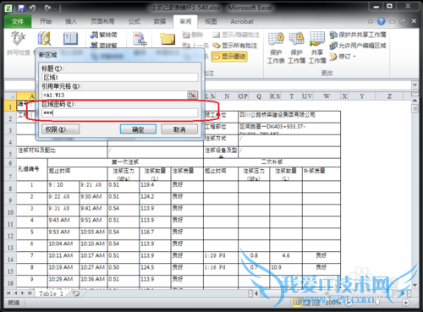Click cell with time 1:29 PM
Viewport: 423px width, 312px height.
click(x=221, y=257)
